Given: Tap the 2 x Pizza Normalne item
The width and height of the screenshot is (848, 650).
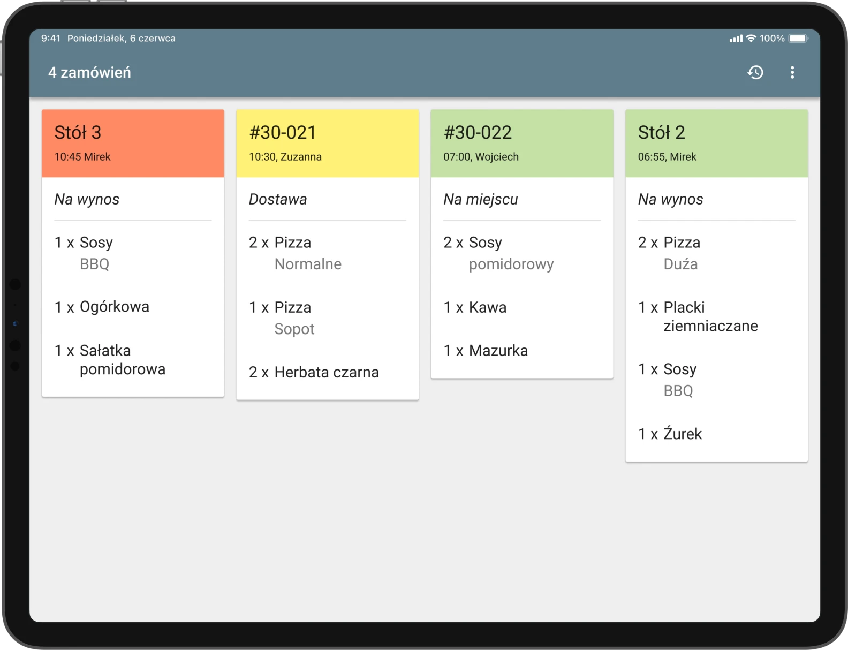Looking at the screenshot, I should click(x=295, y=253).
